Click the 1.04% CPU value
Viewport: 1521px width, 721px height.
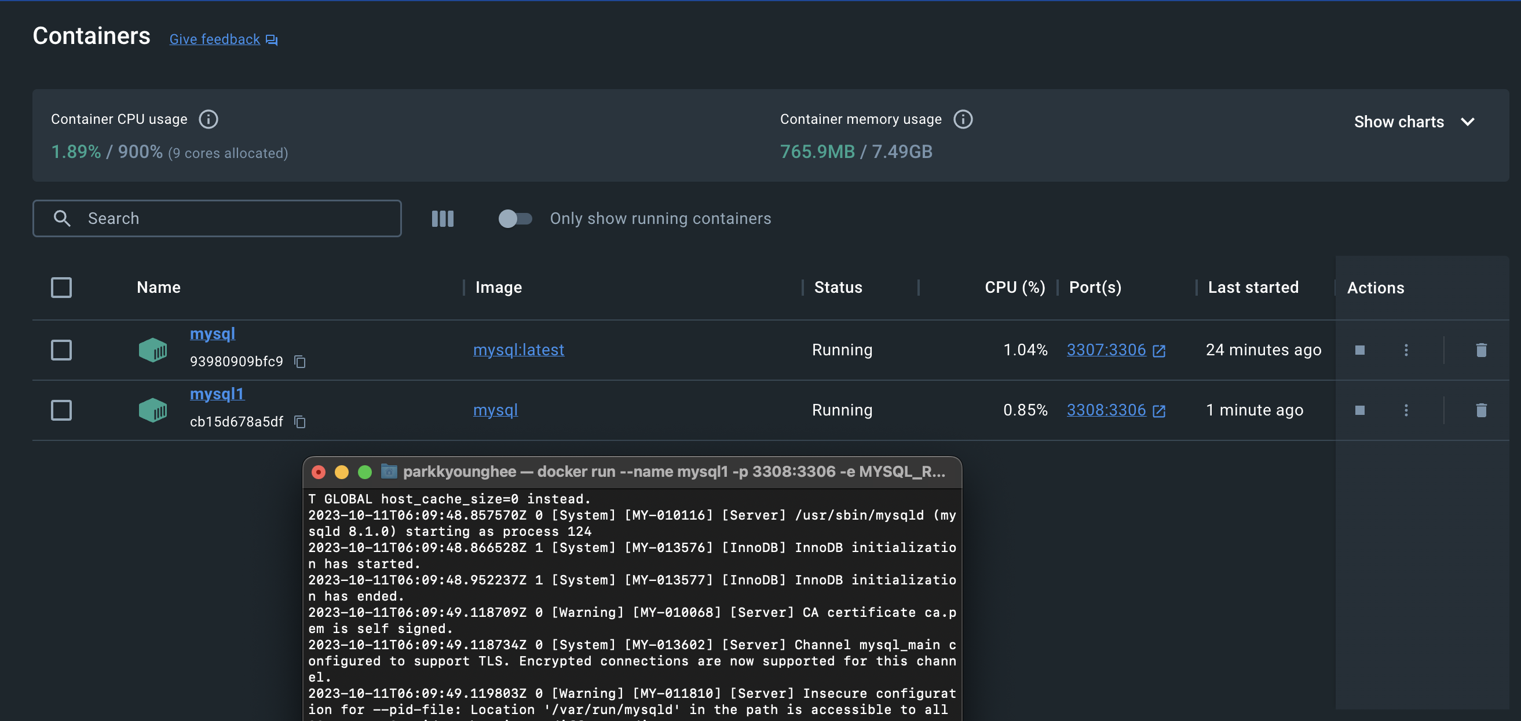1025,350
